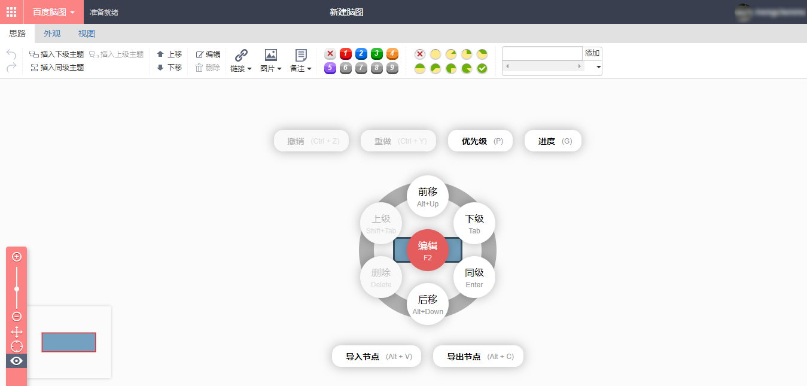Remove progress with X circle icon
Viewport: 807px width, 386px height.
coord(420,54)
